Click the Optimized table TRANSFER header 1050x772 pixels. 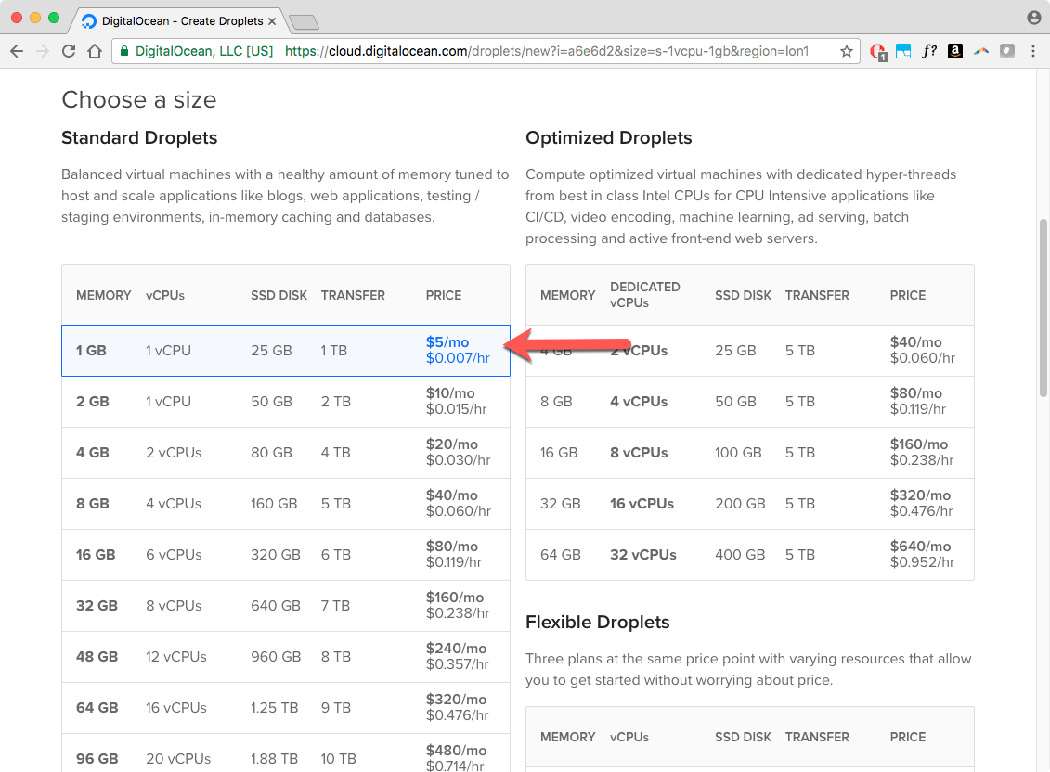pyautogui.click(x=817, y=295)
